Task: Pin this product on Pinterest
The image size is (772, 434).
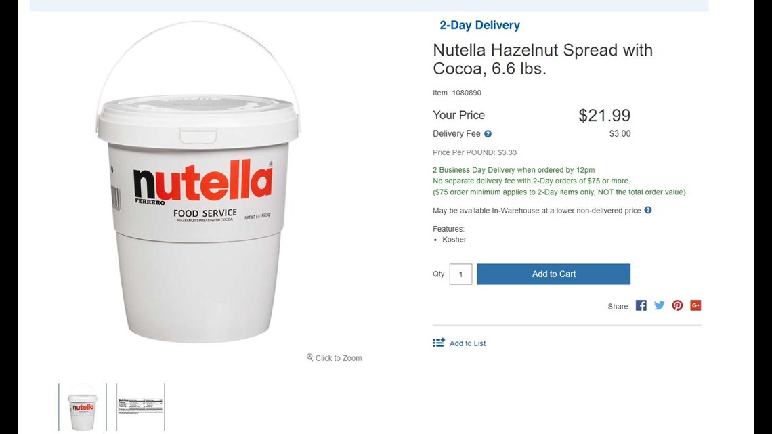Action: [x=677, y=305]
